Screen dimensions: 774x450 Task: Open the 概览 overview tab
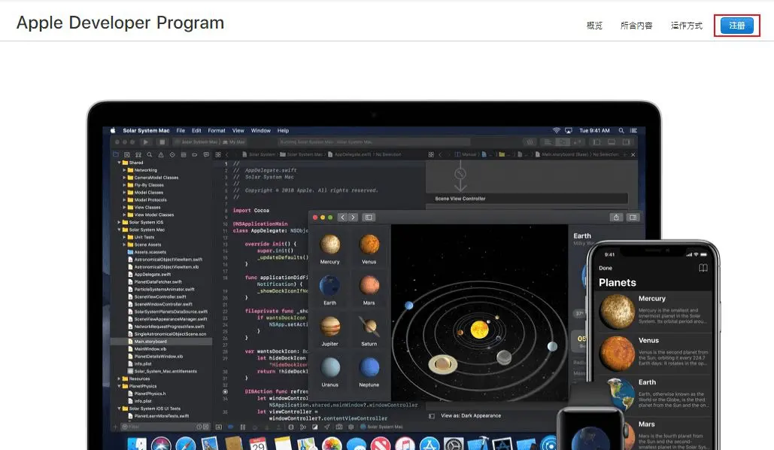pyautogui.click(x=594, y=26)
